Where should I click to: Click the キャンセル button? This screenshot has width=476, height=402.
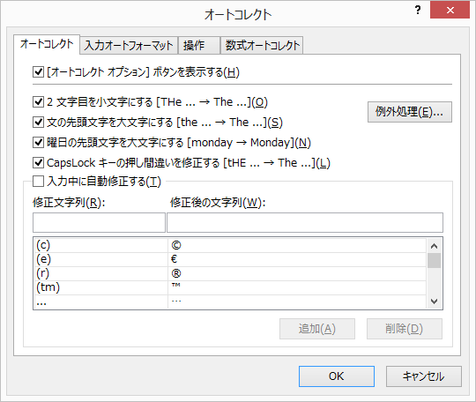[x=424, y=376]
